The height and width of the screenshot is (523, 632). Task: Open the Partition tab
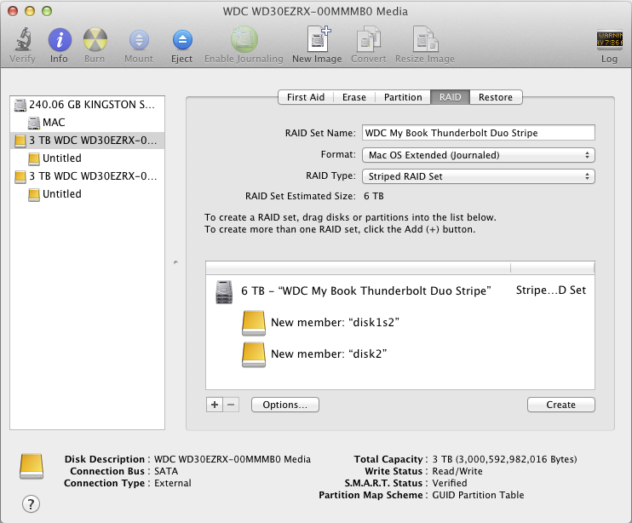(403, 97)
